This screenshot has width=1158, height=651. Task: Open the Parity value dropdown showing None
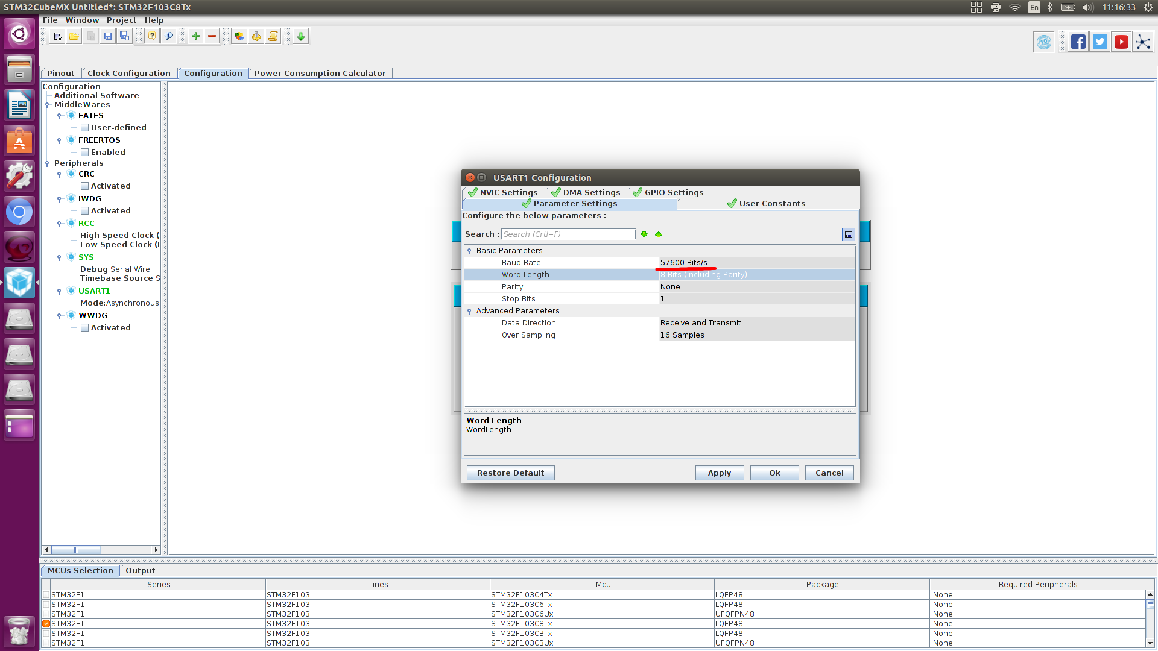756,287
